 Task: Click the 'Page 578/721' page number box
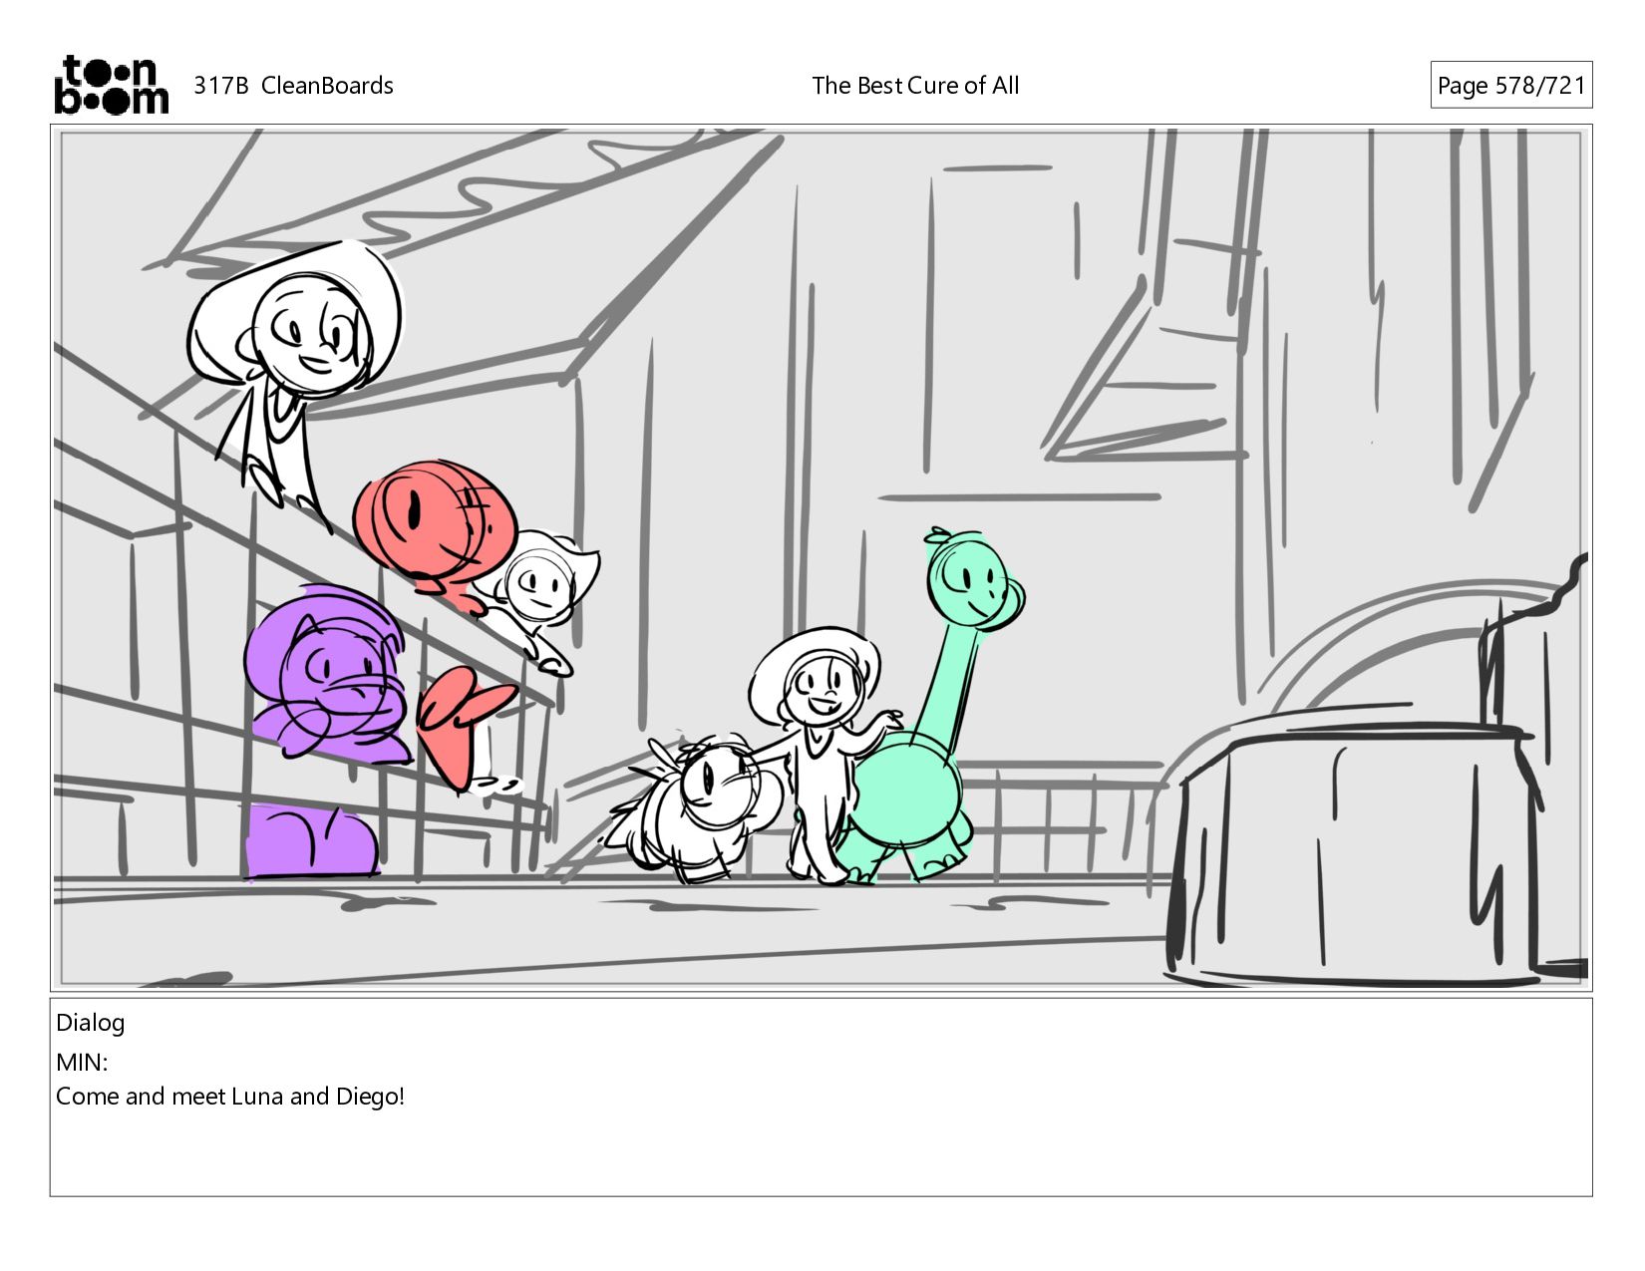(x=1510, y=86)
